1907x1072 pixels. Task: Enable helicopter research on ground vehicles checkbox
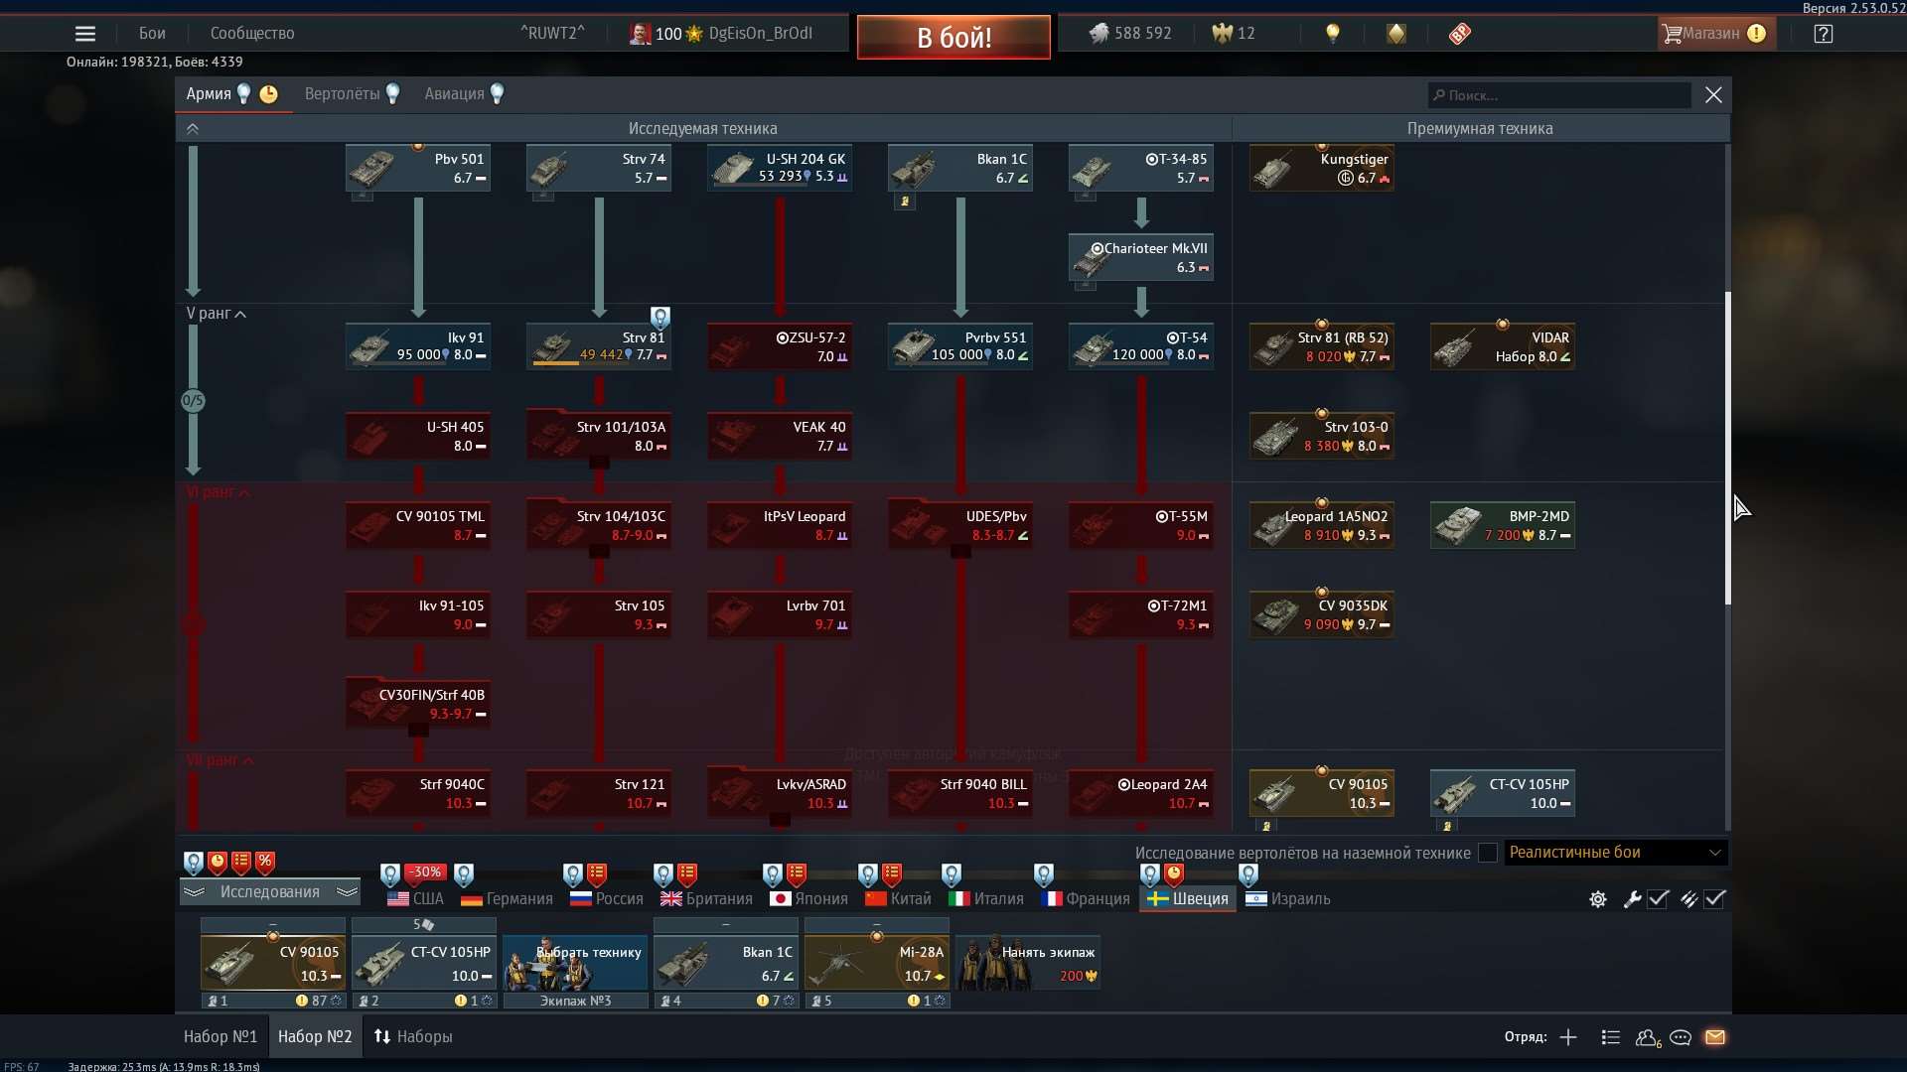(x=1487, y=853)
